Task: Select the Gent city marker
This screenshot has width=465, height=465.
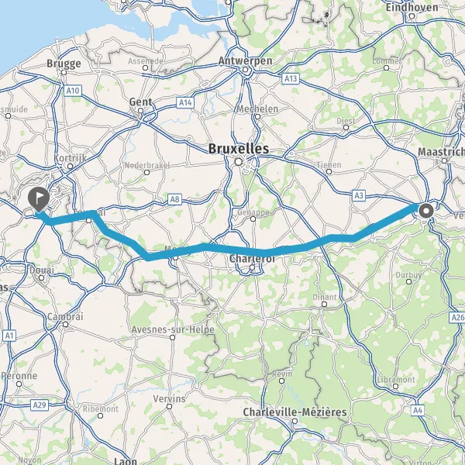Action: click(x=141, y=111)
